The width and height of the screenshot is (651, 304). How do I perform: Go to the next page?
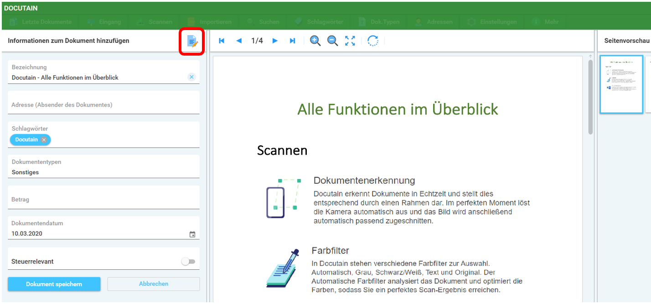(275, 41)
